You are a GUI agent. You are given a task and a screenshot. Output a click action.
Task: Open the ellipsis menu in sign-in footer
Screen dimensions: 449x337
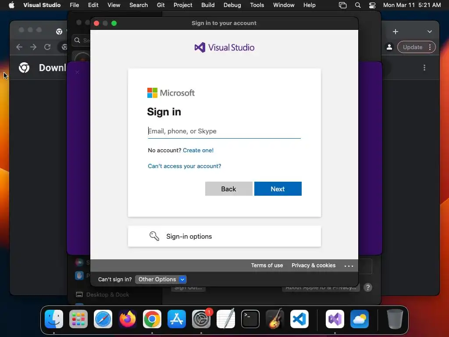tap(349, 266)
